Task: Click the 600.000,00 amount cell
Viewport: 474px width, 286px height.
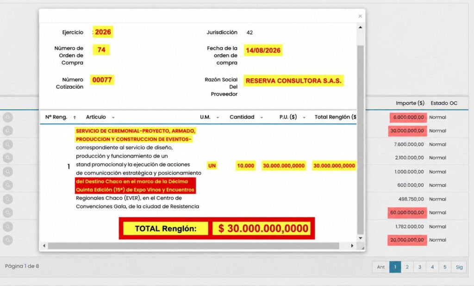Action: [411, 185]
